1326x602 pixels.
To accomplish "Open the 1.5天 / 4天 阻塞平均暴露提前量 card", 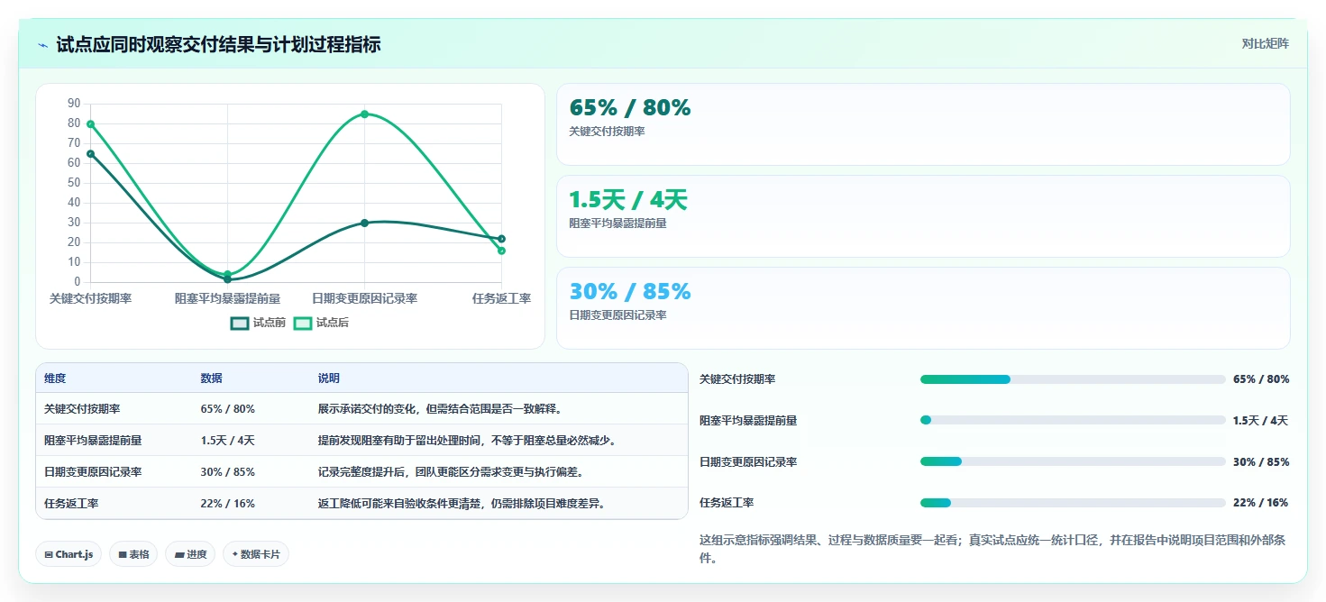I will pos(923,216).
